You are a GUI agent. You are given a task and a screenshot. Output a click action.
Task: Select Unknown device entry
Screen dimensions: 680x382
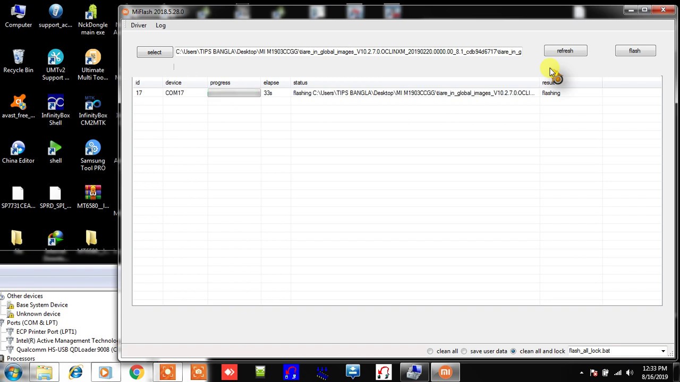click(x=38, y=314)
